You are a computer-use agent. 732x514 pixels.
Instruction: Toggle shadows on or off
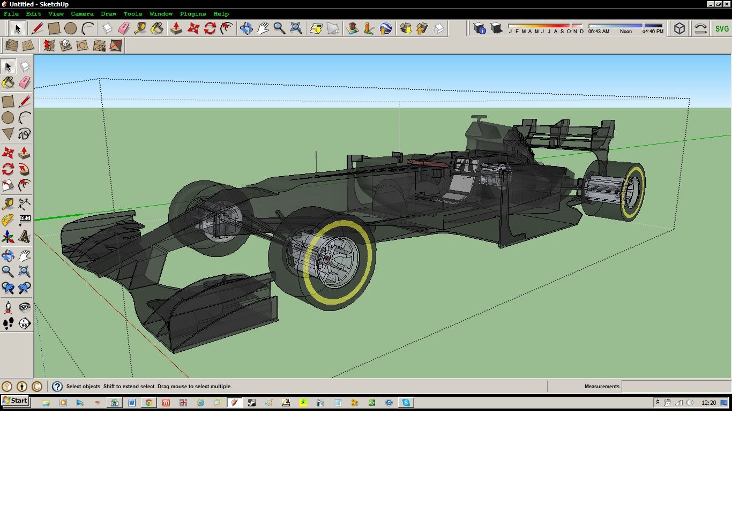point(497,28)
